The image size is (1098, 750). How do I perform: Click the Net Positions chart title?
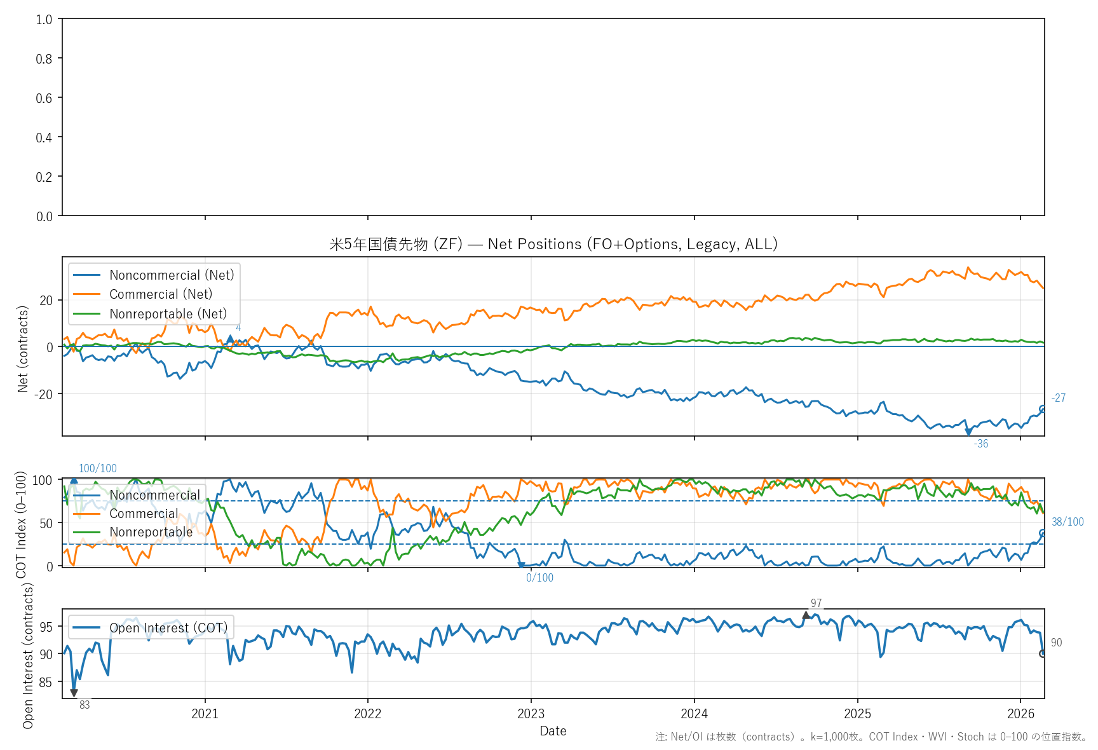click(553, 244)
